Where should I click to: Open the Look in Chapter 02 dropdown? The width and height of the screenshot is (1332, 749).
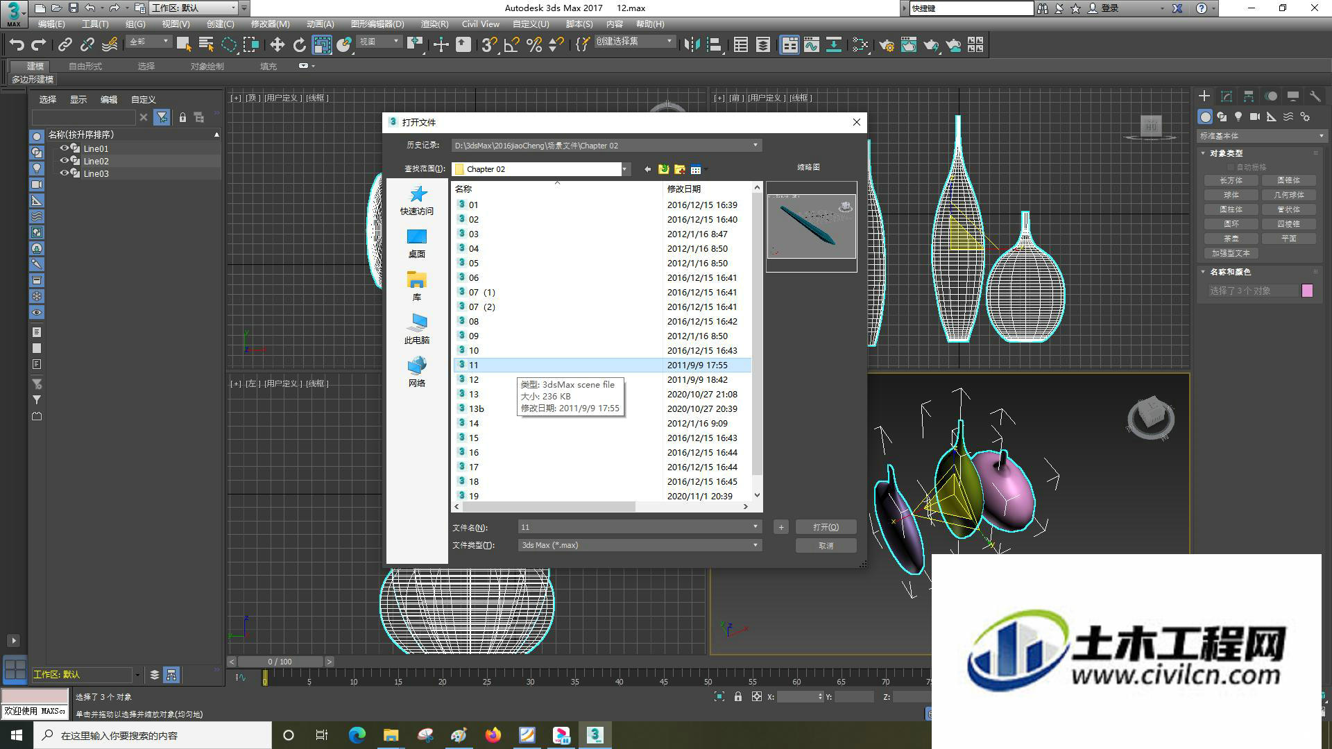pos(624,169)
